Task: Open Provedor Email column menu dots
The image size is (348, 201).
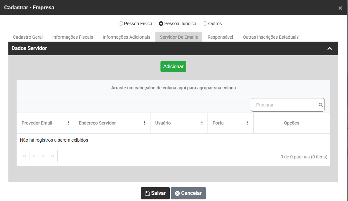Action: (x=68, y=123)
